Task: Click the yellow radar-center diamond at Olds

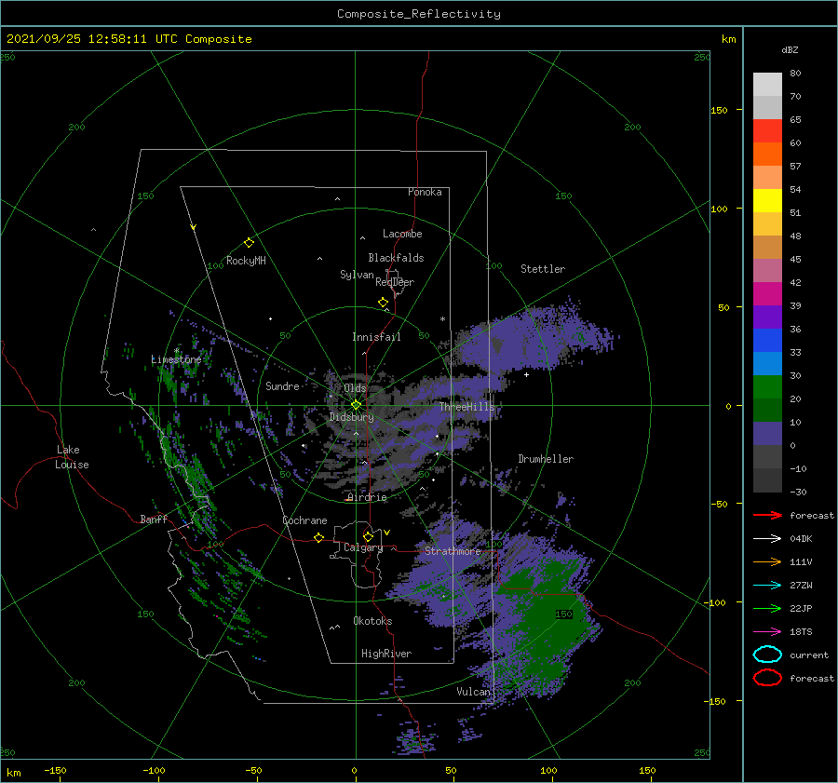Action: [356, 405]
